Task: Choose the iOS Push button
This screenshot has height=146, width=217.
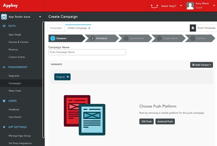Action: [146, 121]
